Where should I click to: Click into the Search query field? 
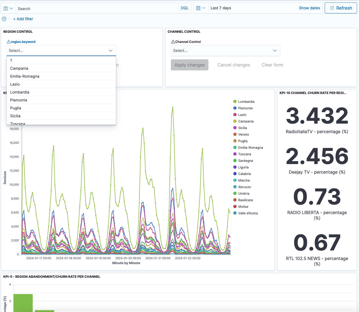(96, 9)
